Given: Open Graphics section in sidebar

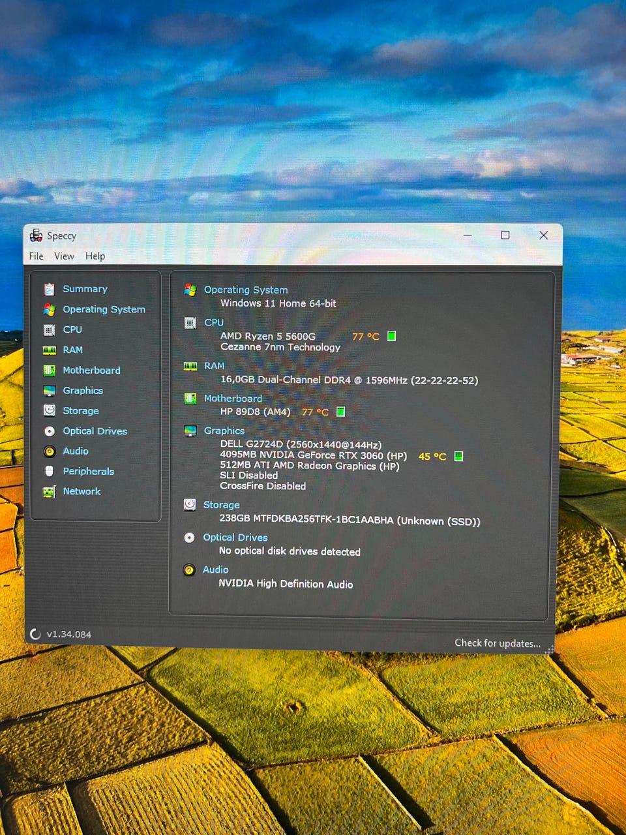Looking at the screenshot, I should coord(83,390).
